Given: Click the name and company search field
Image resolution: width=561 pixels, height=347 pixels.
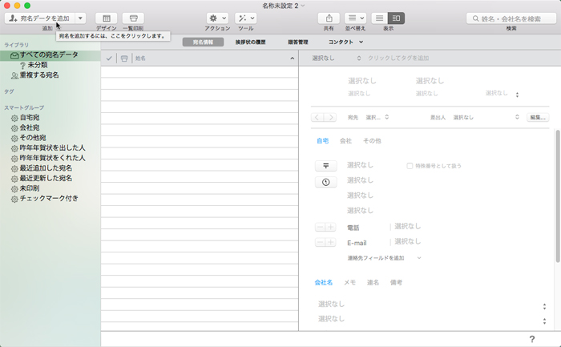Looking at the screenshot, I should pos(513,18).
